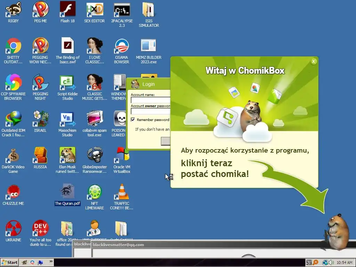Open the POISON LEAKED skull shortcut
Image resolution: width=356 pixels, height=267 pixels.
pos(120,119)
